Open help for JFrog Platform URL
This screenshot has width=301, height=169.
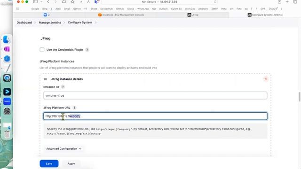(74, 108)
